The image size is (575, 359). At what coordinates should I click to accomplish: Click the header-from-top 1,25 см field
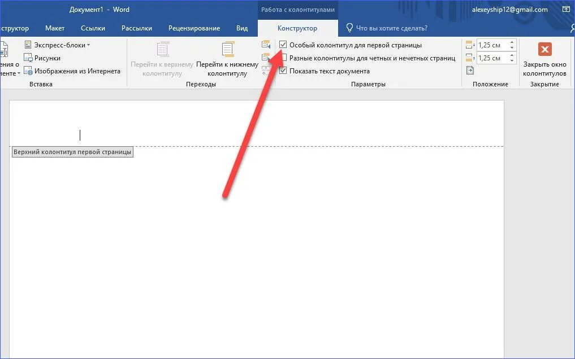492,45
